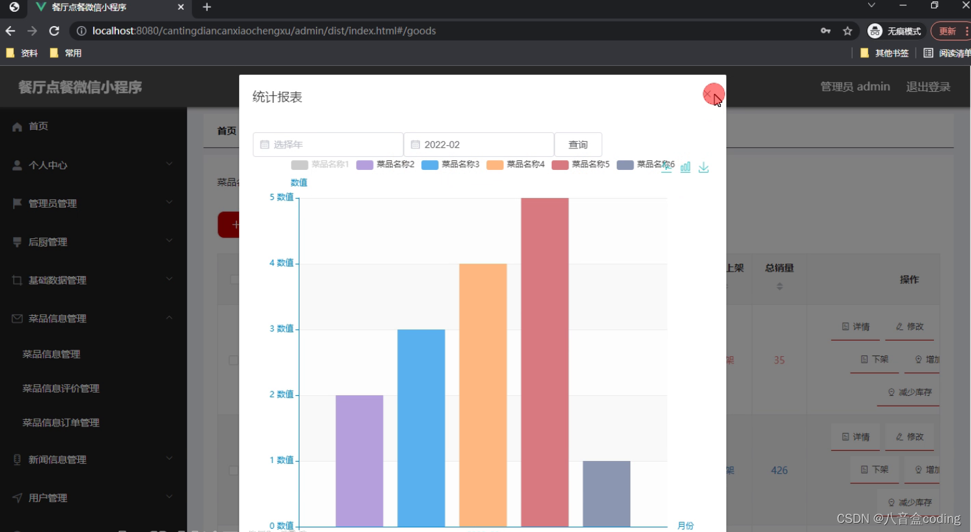Open 其他书签 bookmarks folder
The image size is (971, 532).
pos(884,53)
